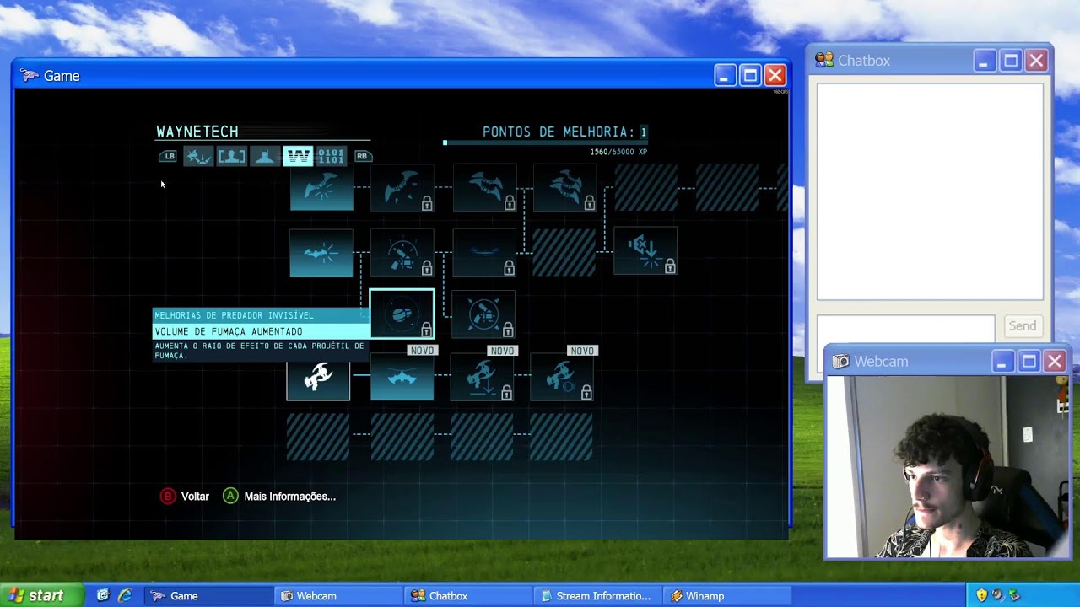The image size is (1080, 607).
Task: Launch Internet Explorer from quick launch
Action: 125,595
